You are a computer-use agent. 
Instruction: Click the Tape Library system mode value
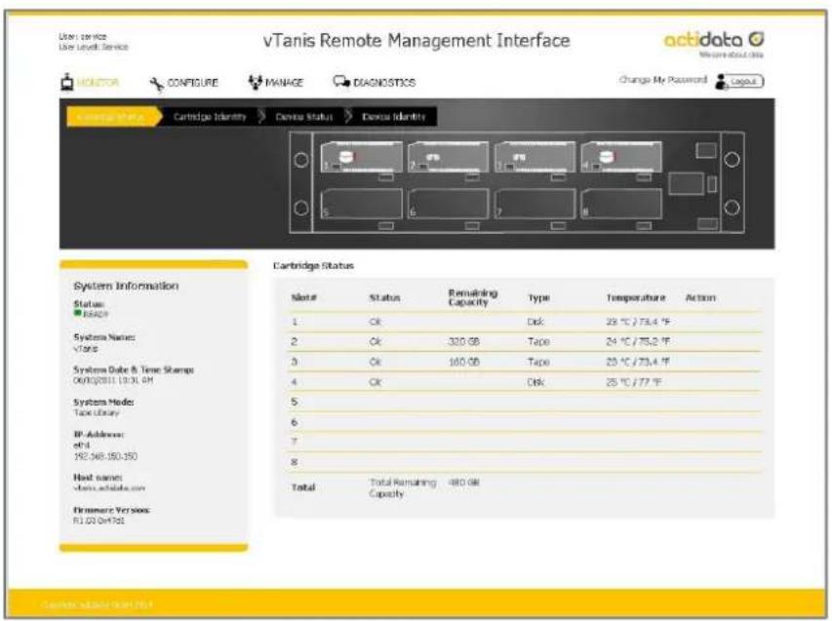click(96, 412)
